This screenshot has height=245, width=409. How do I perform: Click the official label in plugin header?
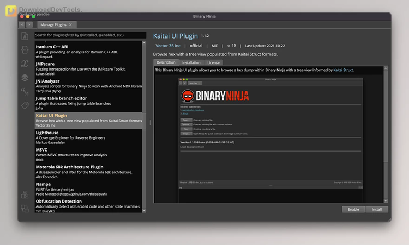tap(196, 46)
